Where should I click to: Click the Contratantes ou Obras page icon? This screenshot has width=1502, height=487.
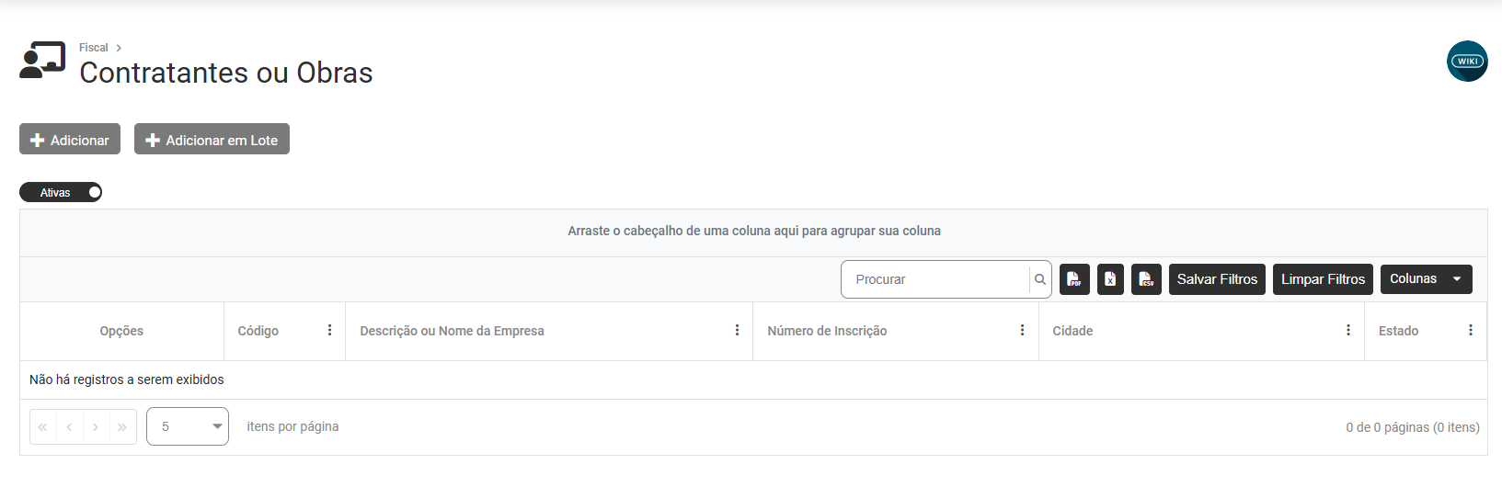pyautogui.click(x=42, y=61)
